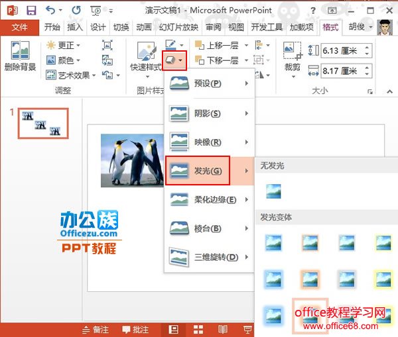The image size is (398, 337).
Task: Open the Corrections (更正) menu
Action: point(64,46)
